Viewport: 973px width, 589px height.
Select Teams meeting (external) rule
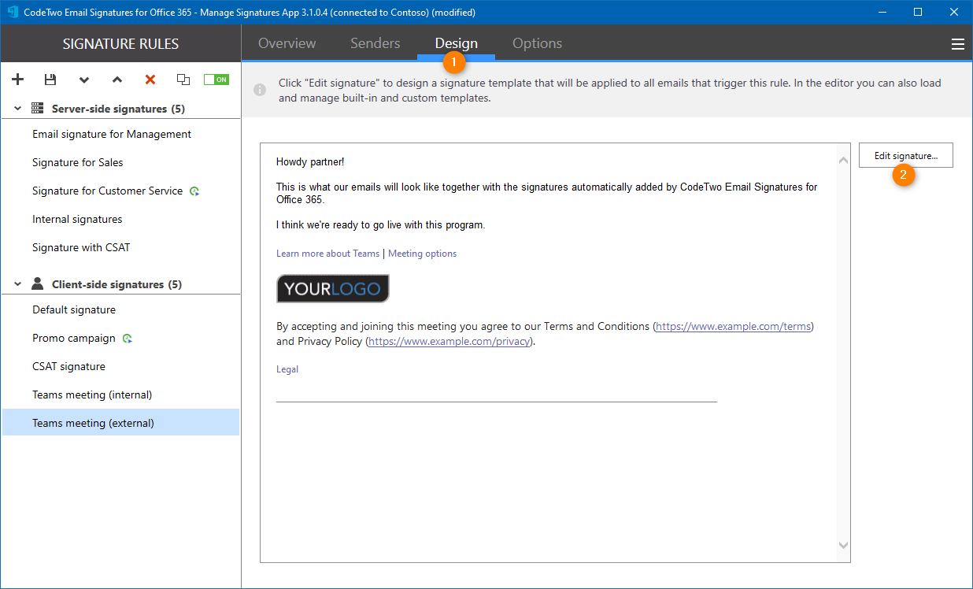121,423
